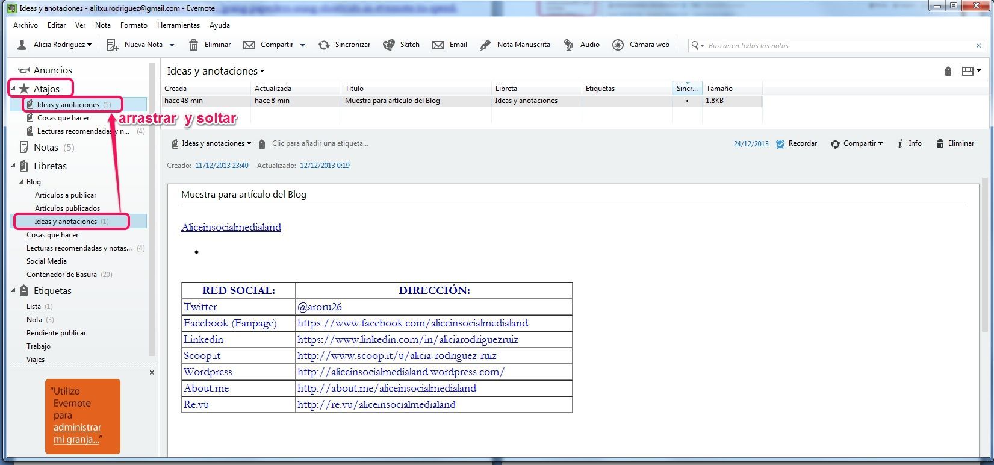Click the 24/12/2013 reminder date

point(751,144)
